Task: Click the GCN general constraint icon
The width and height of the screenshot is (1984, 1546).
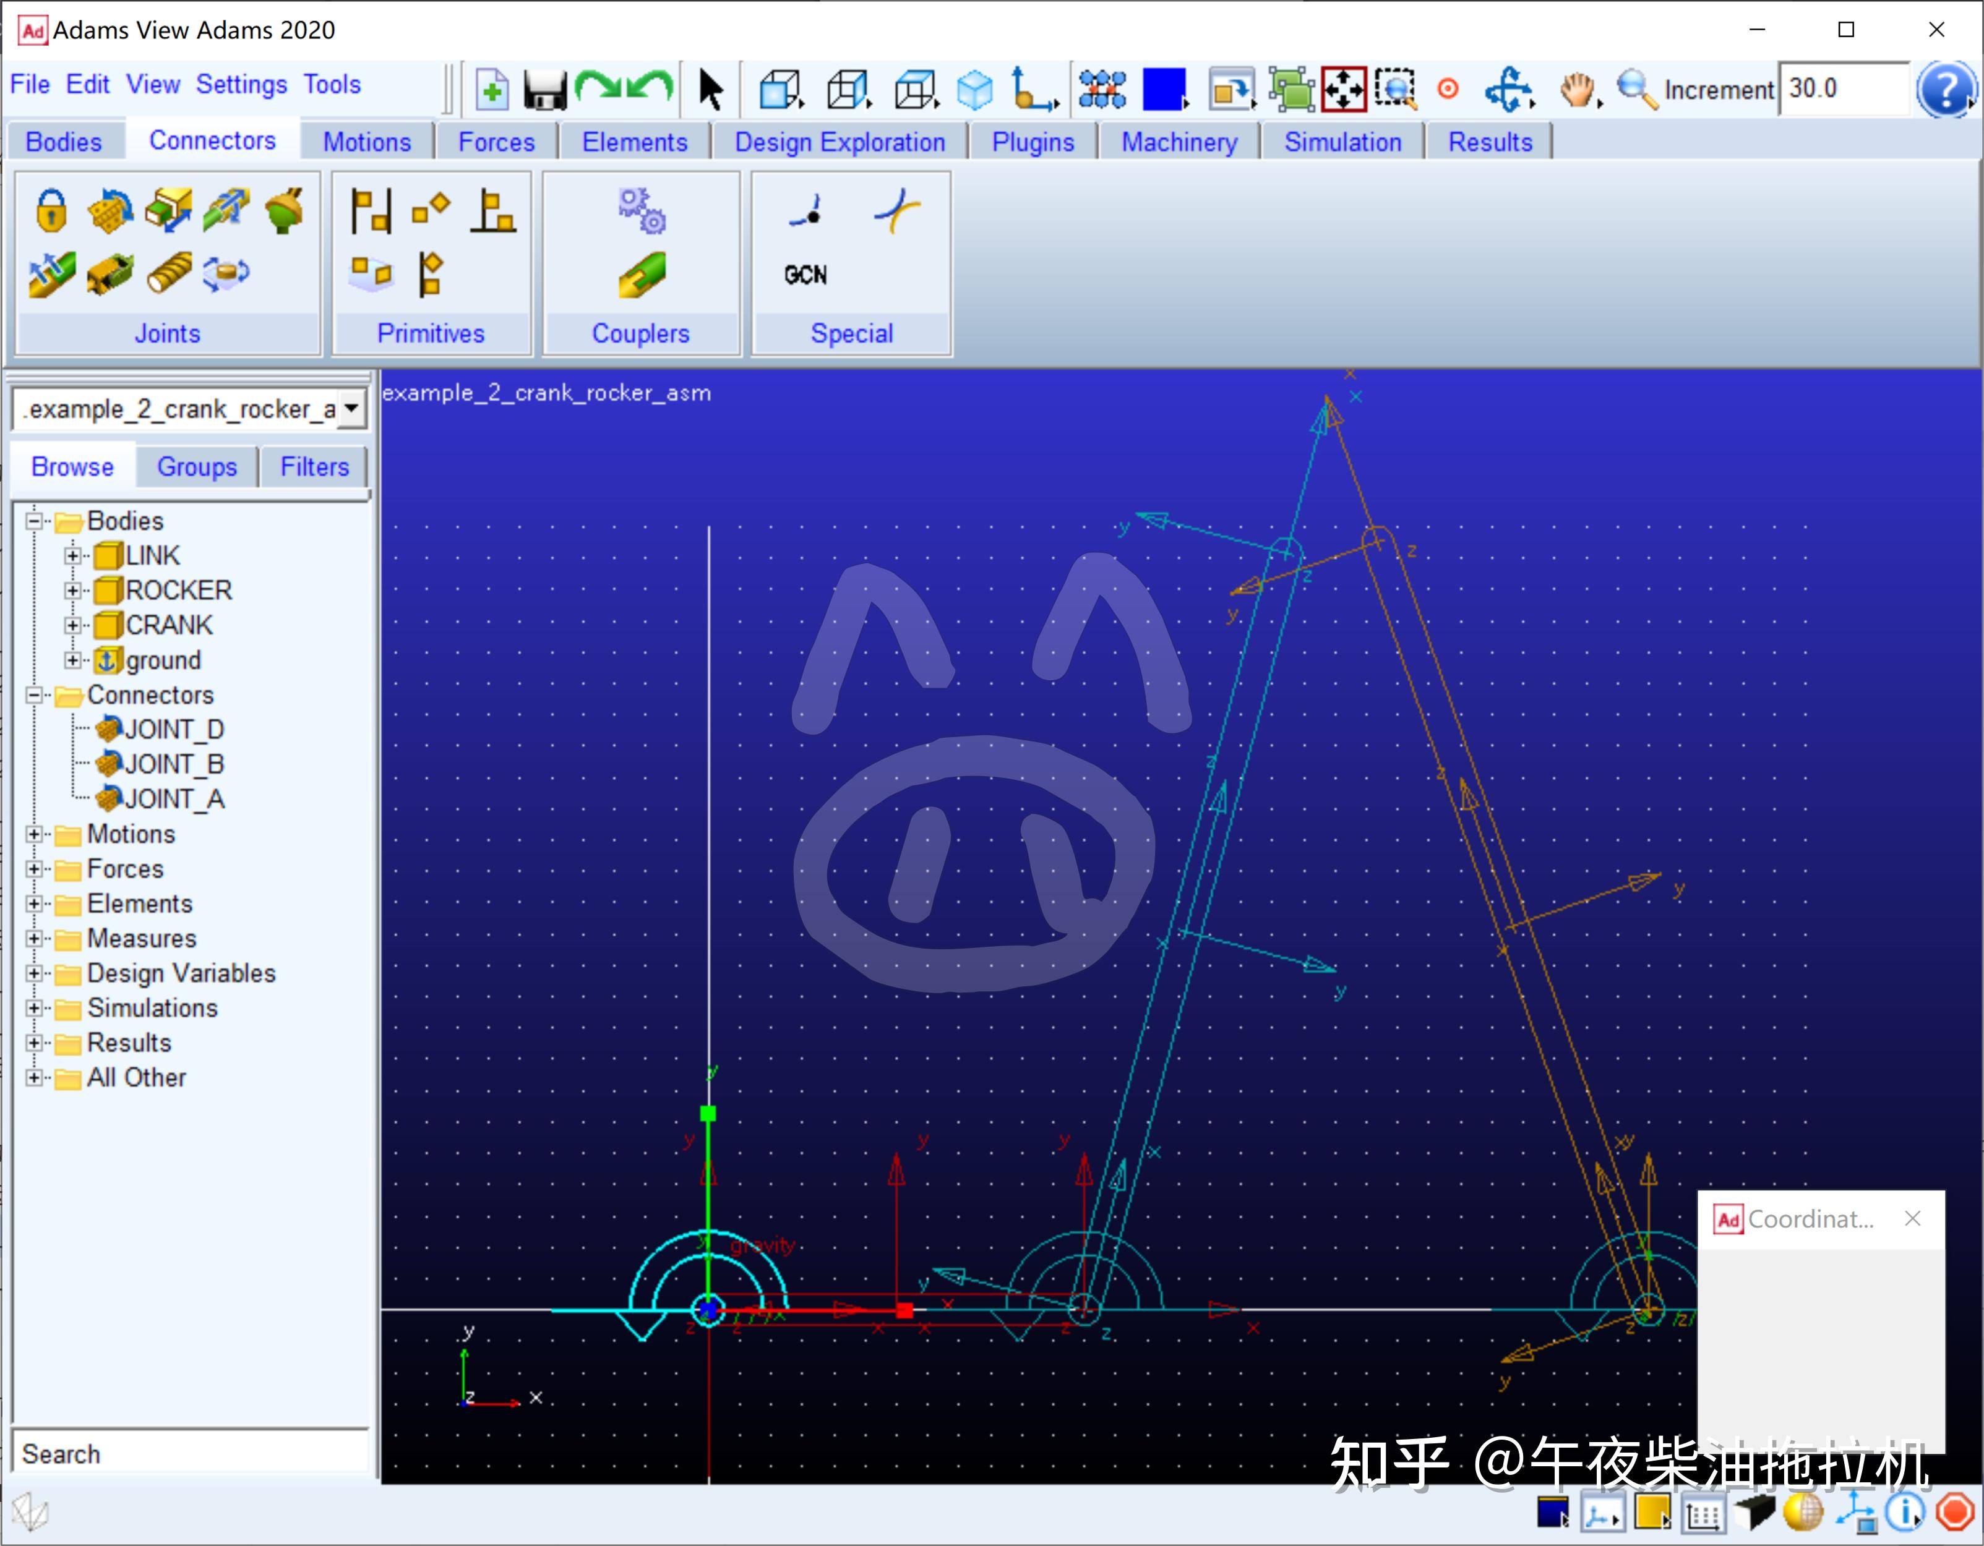Action: [805, 274]
